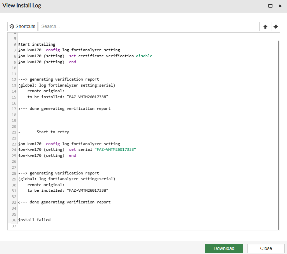Maximize the View Install Log dialog
The height and width of the screenshot is (254, 287).
tap(270, 6)
